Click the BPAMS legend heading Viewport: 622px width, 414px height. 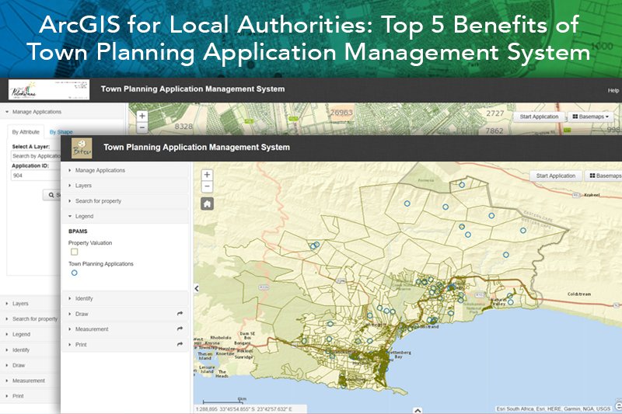[x=78, y=231]
